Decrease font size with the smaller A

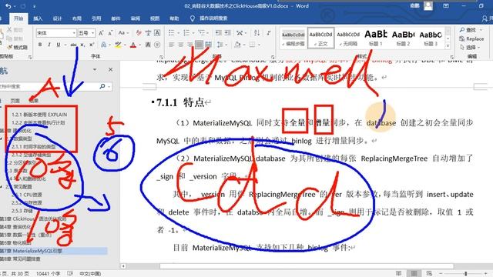(x=110, y=32)
